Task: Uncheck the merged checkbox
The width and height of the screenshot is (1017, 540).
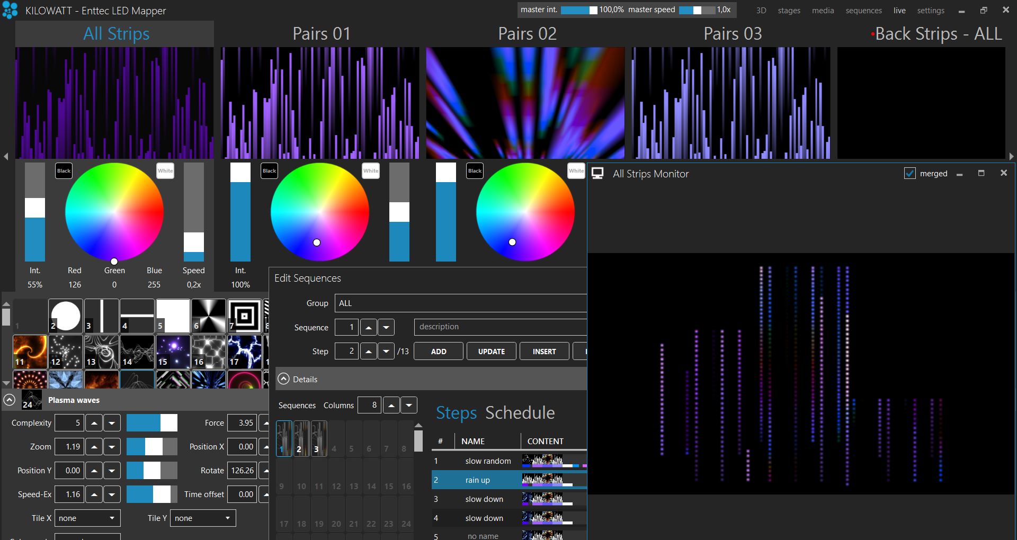Action: coord(909,174)
